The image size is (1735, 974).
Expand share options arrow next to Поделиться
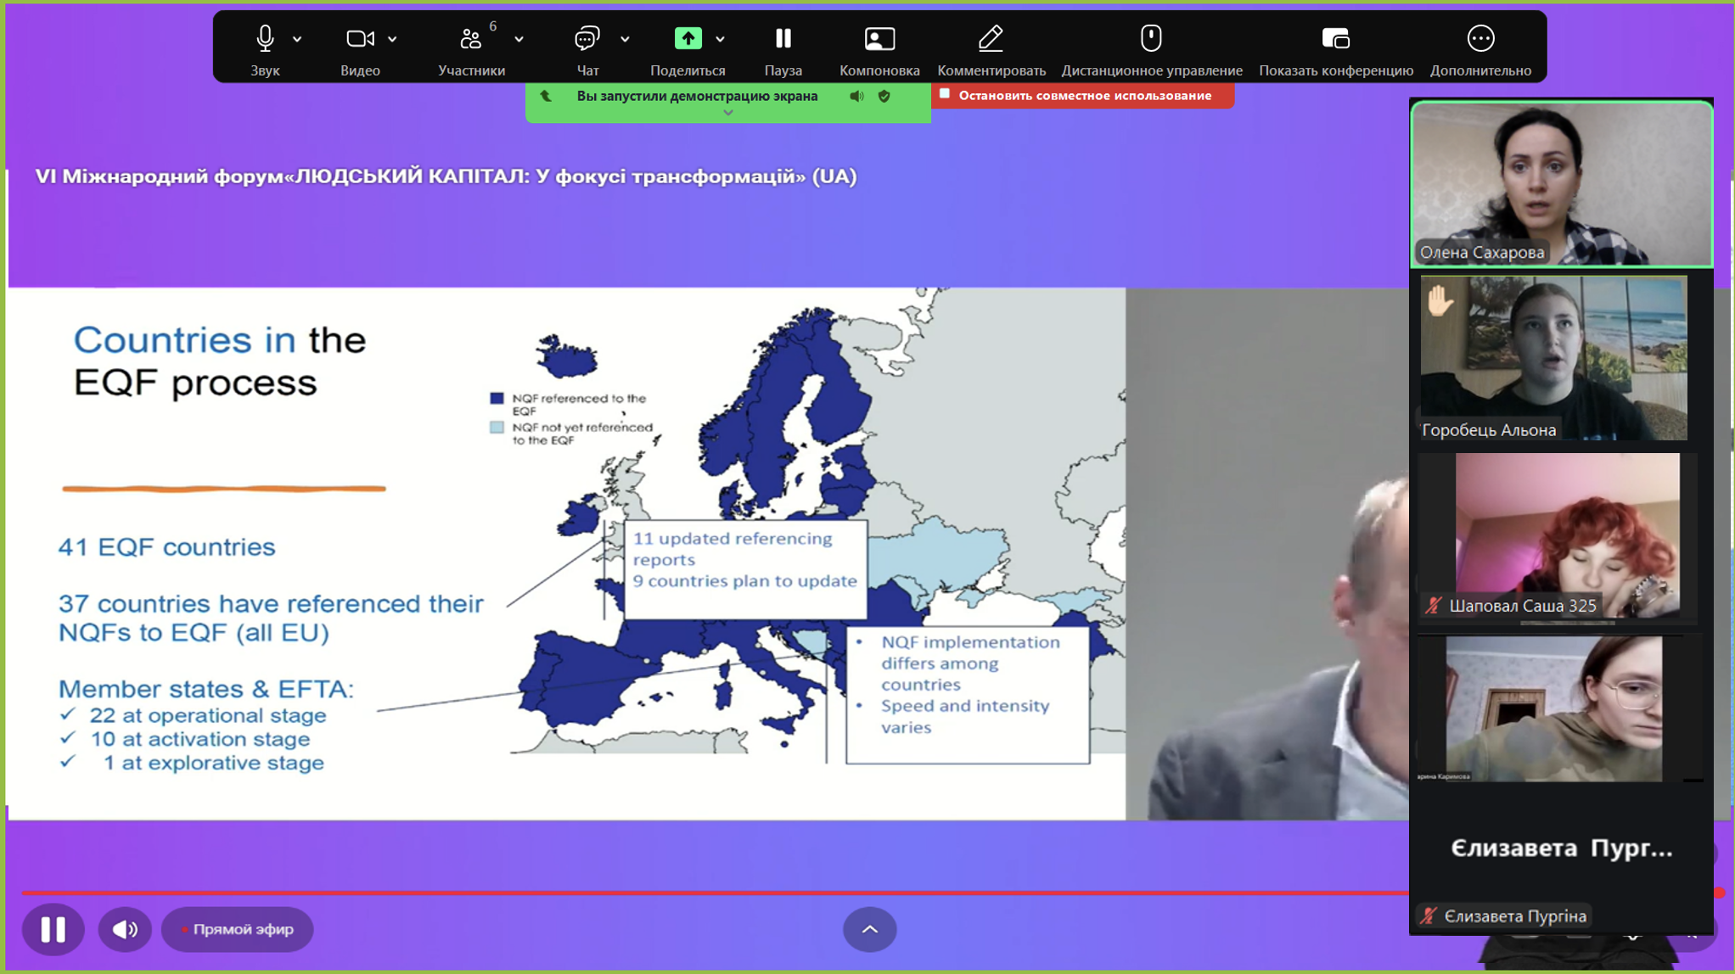click(x=721, y=39)
